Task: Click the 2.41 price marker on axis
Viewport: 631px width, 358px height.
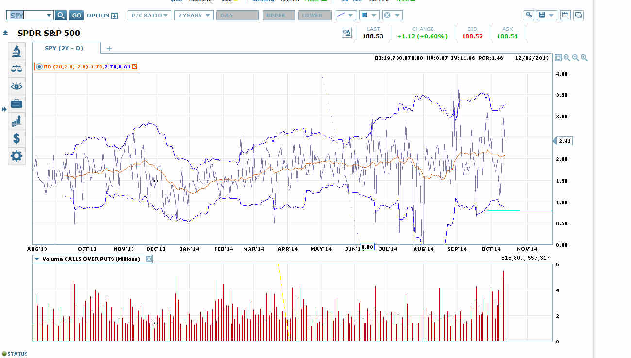Action: click(564, 141)
